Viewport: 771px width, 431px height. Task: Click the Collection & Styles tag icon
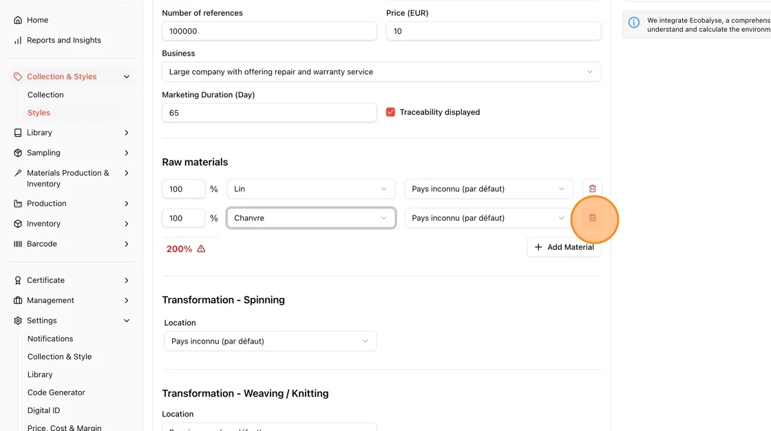[x=18, y=76]
